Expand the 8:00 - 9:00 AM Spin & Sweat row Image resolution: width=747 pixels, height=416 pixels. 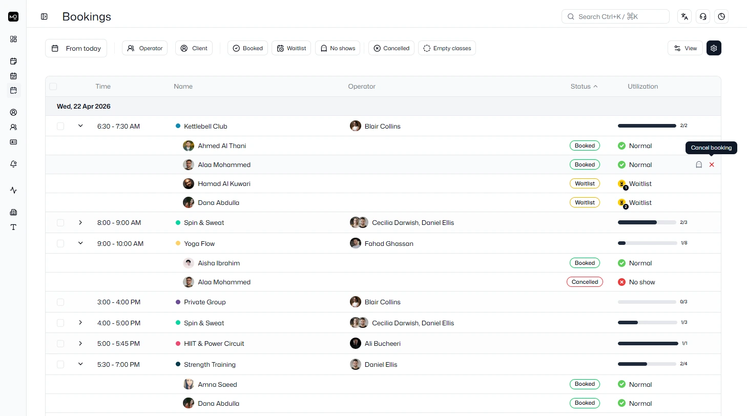coord(80,222)
